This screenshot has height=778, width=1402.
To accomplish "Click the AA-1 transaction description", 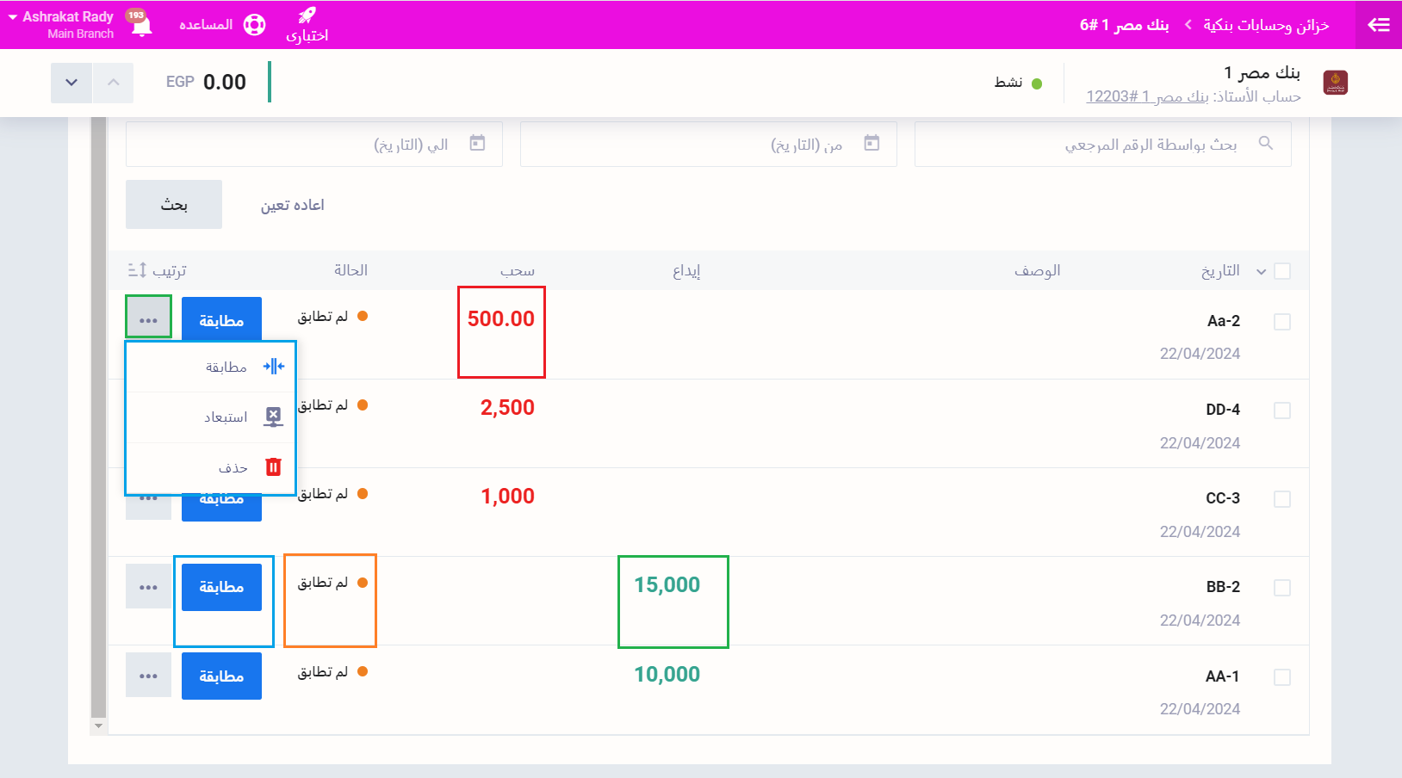I will point(1223,676).
